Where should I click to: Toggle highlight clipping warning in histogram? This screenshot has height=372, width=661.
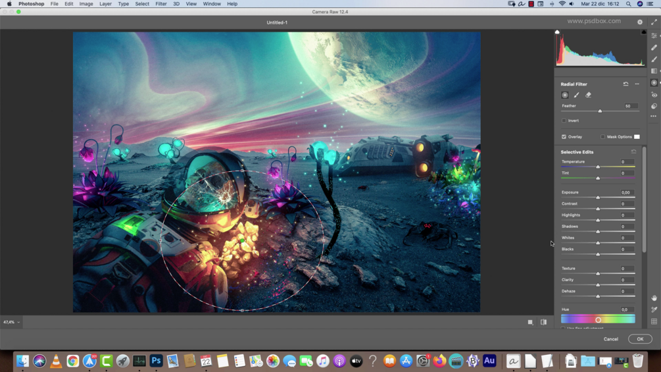[x=643, y=32]
